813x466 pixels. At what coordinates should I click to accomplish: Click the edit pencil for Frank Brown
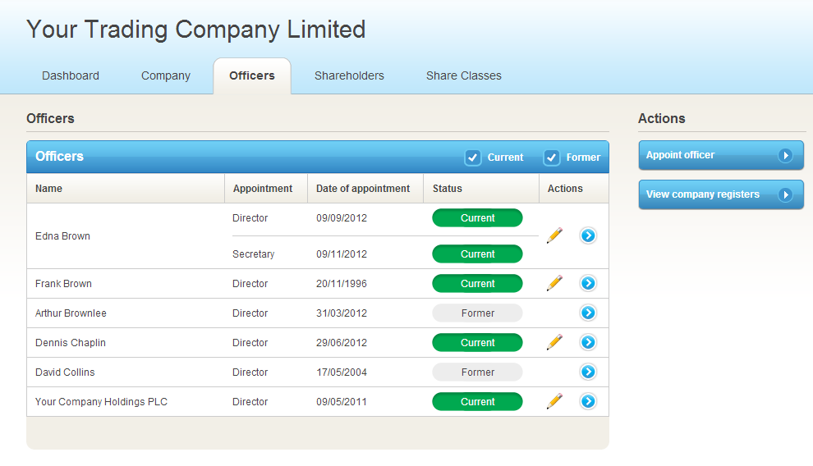click(x=555, y=283)
